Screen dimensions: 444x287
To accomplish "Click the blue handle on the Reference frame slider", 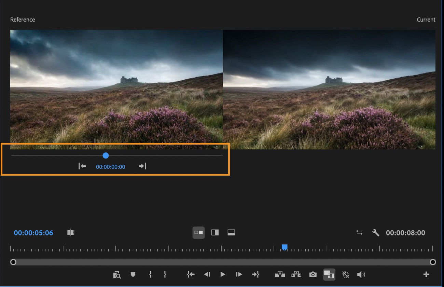I will (x=106, y=155).
